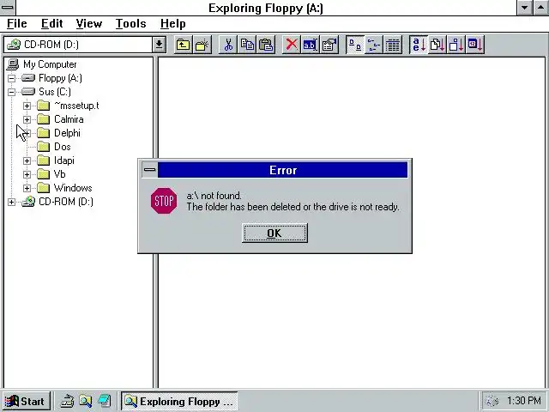This screenshot has height=412, width=549.
Task: Select the Delphi folder
Action: coord(67,133)
